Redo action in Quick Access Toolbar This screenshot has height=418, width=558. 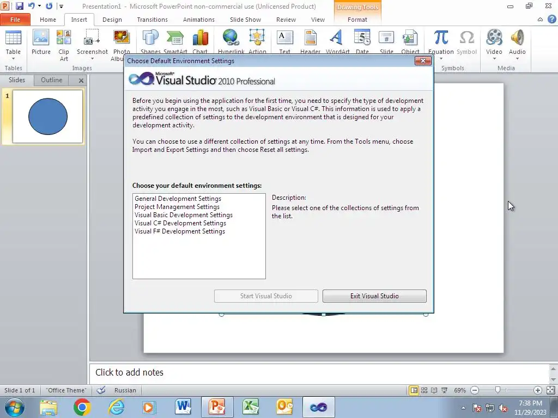pyautogui.click(x=48, y=6)
